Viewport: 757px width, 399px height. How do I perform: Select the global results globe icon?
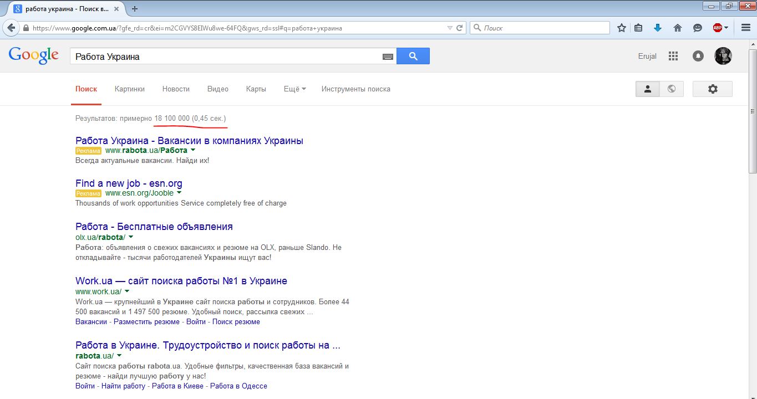pyautogui.click(x=672, y=89)
